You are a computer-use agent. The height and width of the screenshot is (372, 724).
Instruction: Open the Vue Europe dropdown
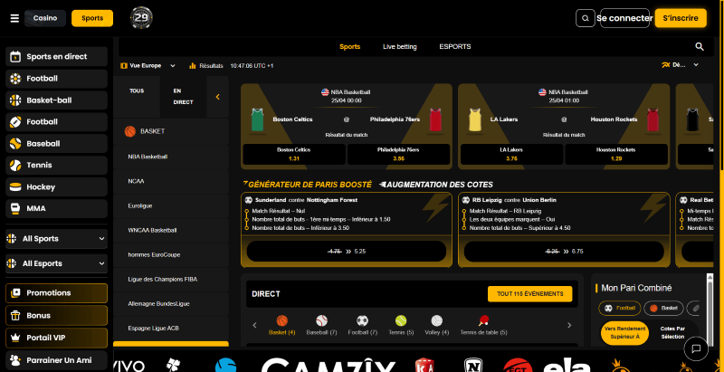click(148, 66)
